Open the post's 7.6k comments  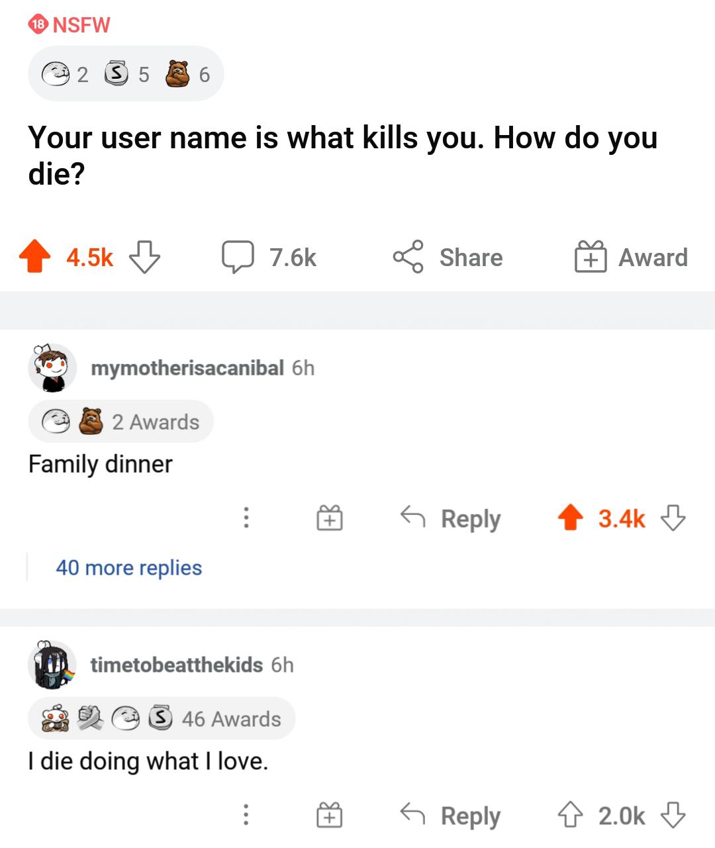pos(269,257)
